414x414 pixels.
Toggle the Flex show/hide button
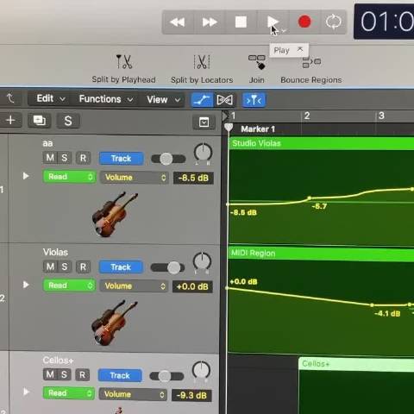tap(224, 100)
